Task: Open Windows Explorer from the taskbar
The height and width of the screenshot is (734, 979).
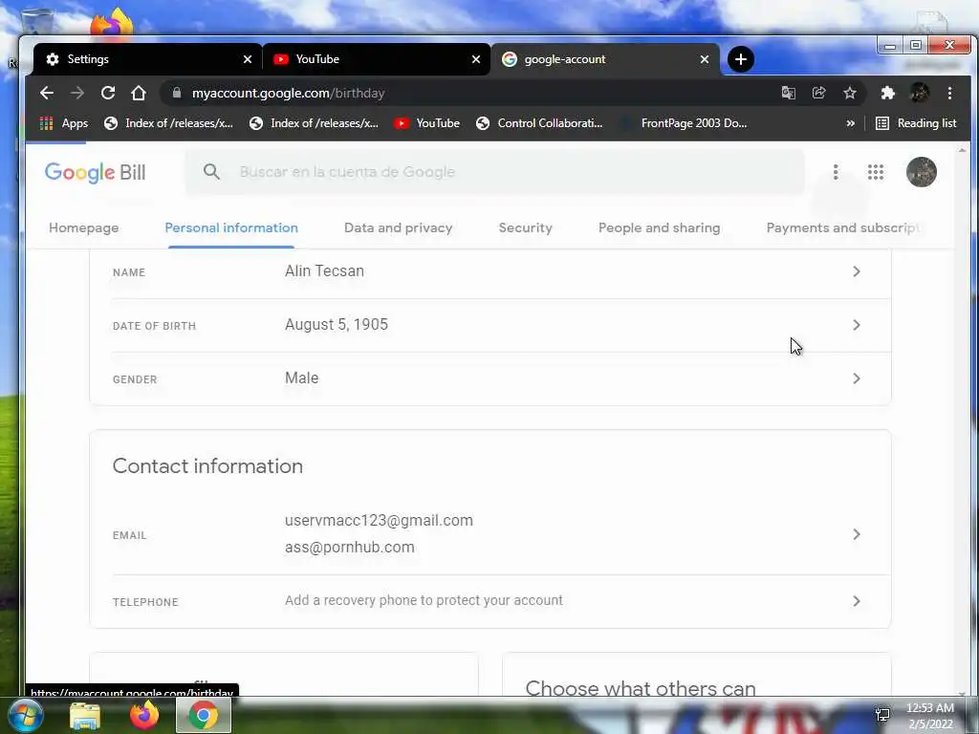Action: [x=85, y=716]
